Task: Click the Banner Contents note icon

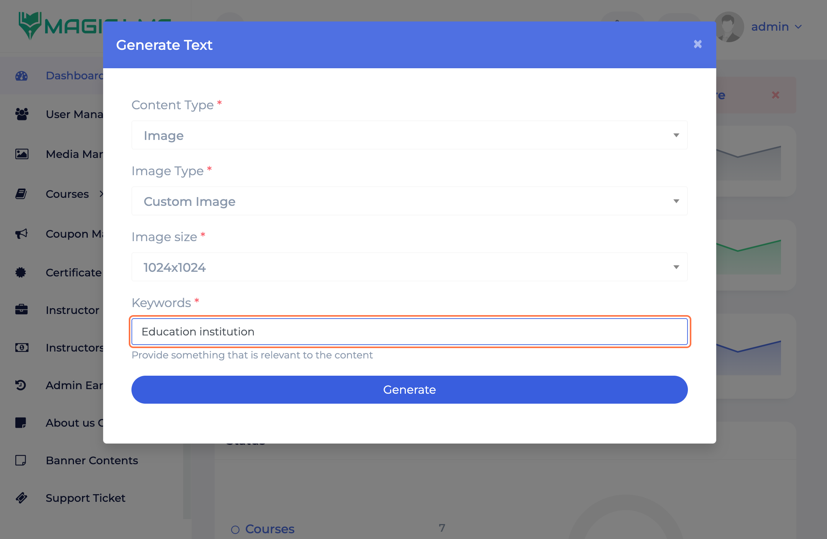Action: pyautogui.click(x=21, y=460)
